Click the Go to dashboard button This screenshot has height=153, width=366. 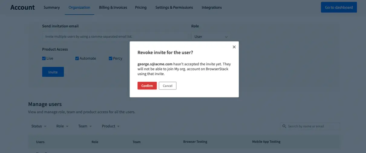point(338,8)
